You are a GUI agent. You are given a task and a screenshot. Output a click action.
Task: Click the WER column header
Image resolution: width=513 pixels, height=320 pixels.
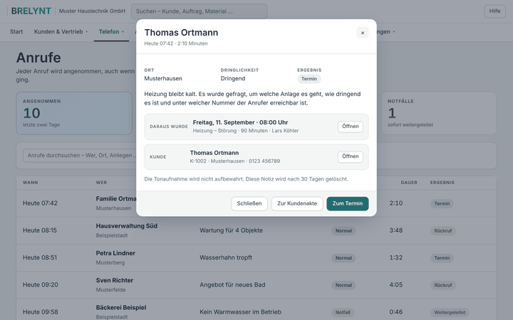tap(101, 183)
